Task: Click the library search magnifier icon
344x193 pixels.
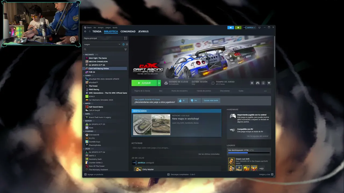Action: pyautogui.click(x=85, y=49)
